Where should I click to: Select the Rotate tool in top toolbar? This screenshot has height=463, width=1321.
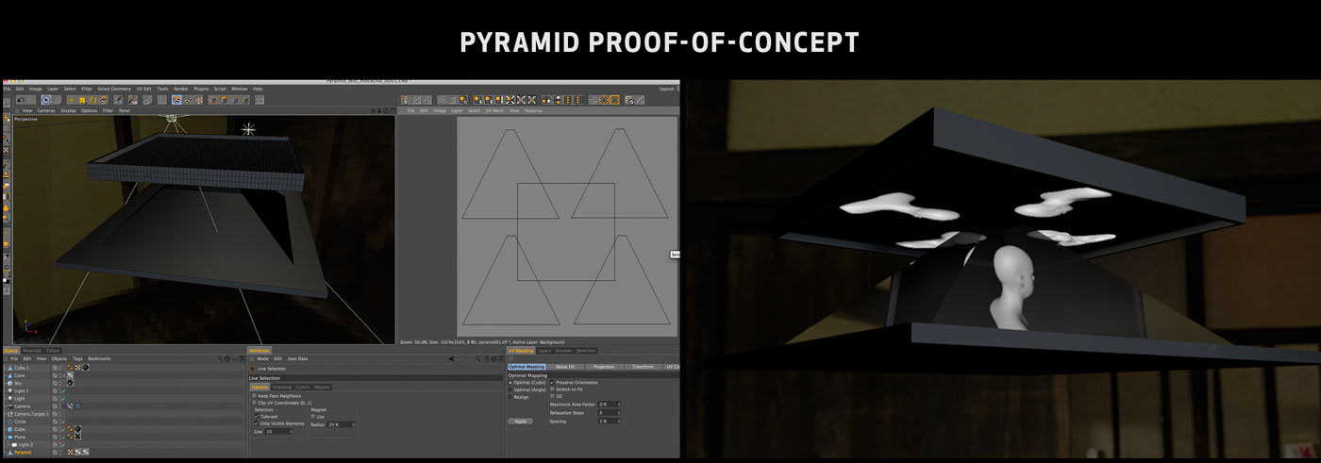92,100
